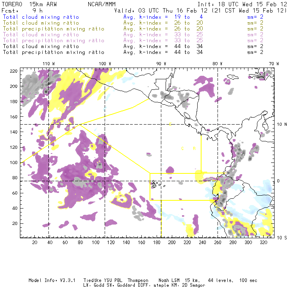Viewport: 289px width, 289px height.
Task: Click the '44 levels,' text in footer
Action: pyautogui.click(x=221, y=280)
